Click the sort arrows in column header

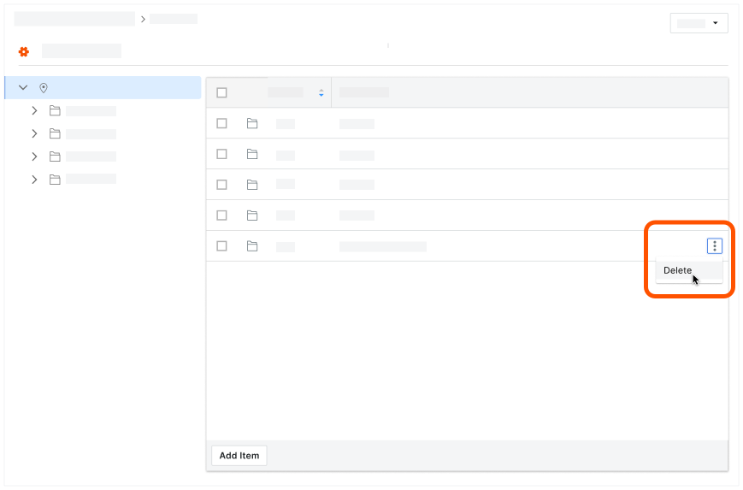point(321,92)
